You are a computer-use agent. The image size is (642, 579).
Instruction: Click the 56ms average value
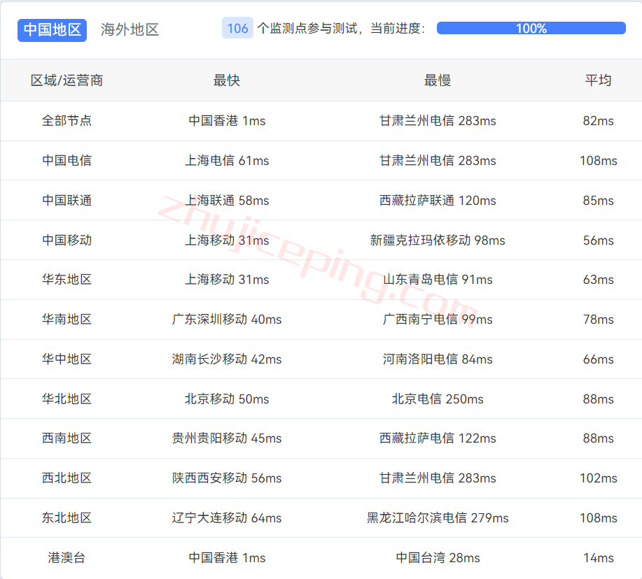point(598,240)
